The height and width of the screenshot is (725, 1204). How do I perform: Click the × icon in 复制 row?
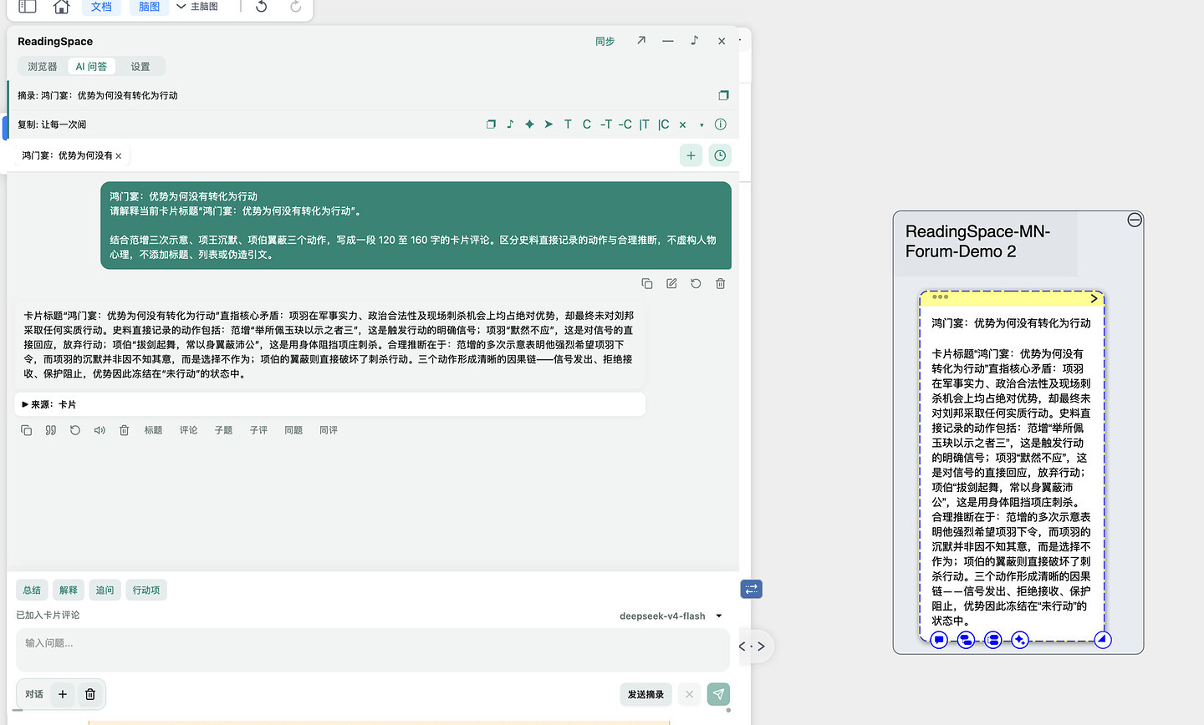point(682,124)
